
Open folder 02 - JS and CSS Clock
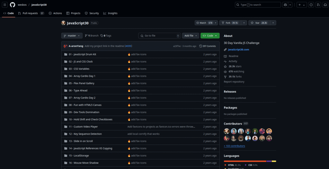(x=81, y=62)
